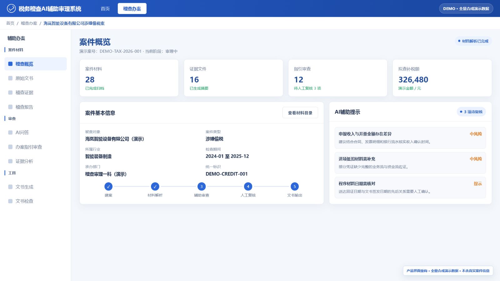Click the system logo checkmark icon
Image resolution: width=500 pixels, height=281 pixels.
point(11,8)
